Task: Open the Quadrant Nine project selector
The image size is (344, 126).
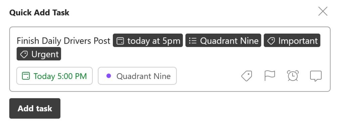Action: tap(137, 76)
